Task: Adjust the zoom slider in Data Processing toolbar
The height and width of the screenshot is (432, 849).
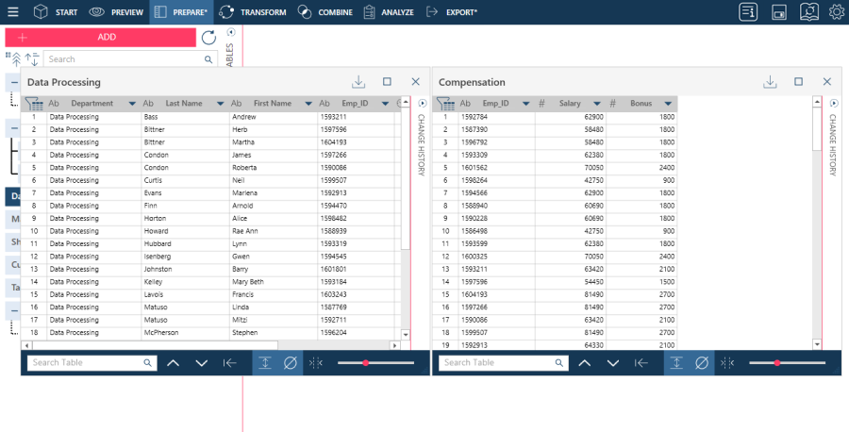Action: click(365, 363)
